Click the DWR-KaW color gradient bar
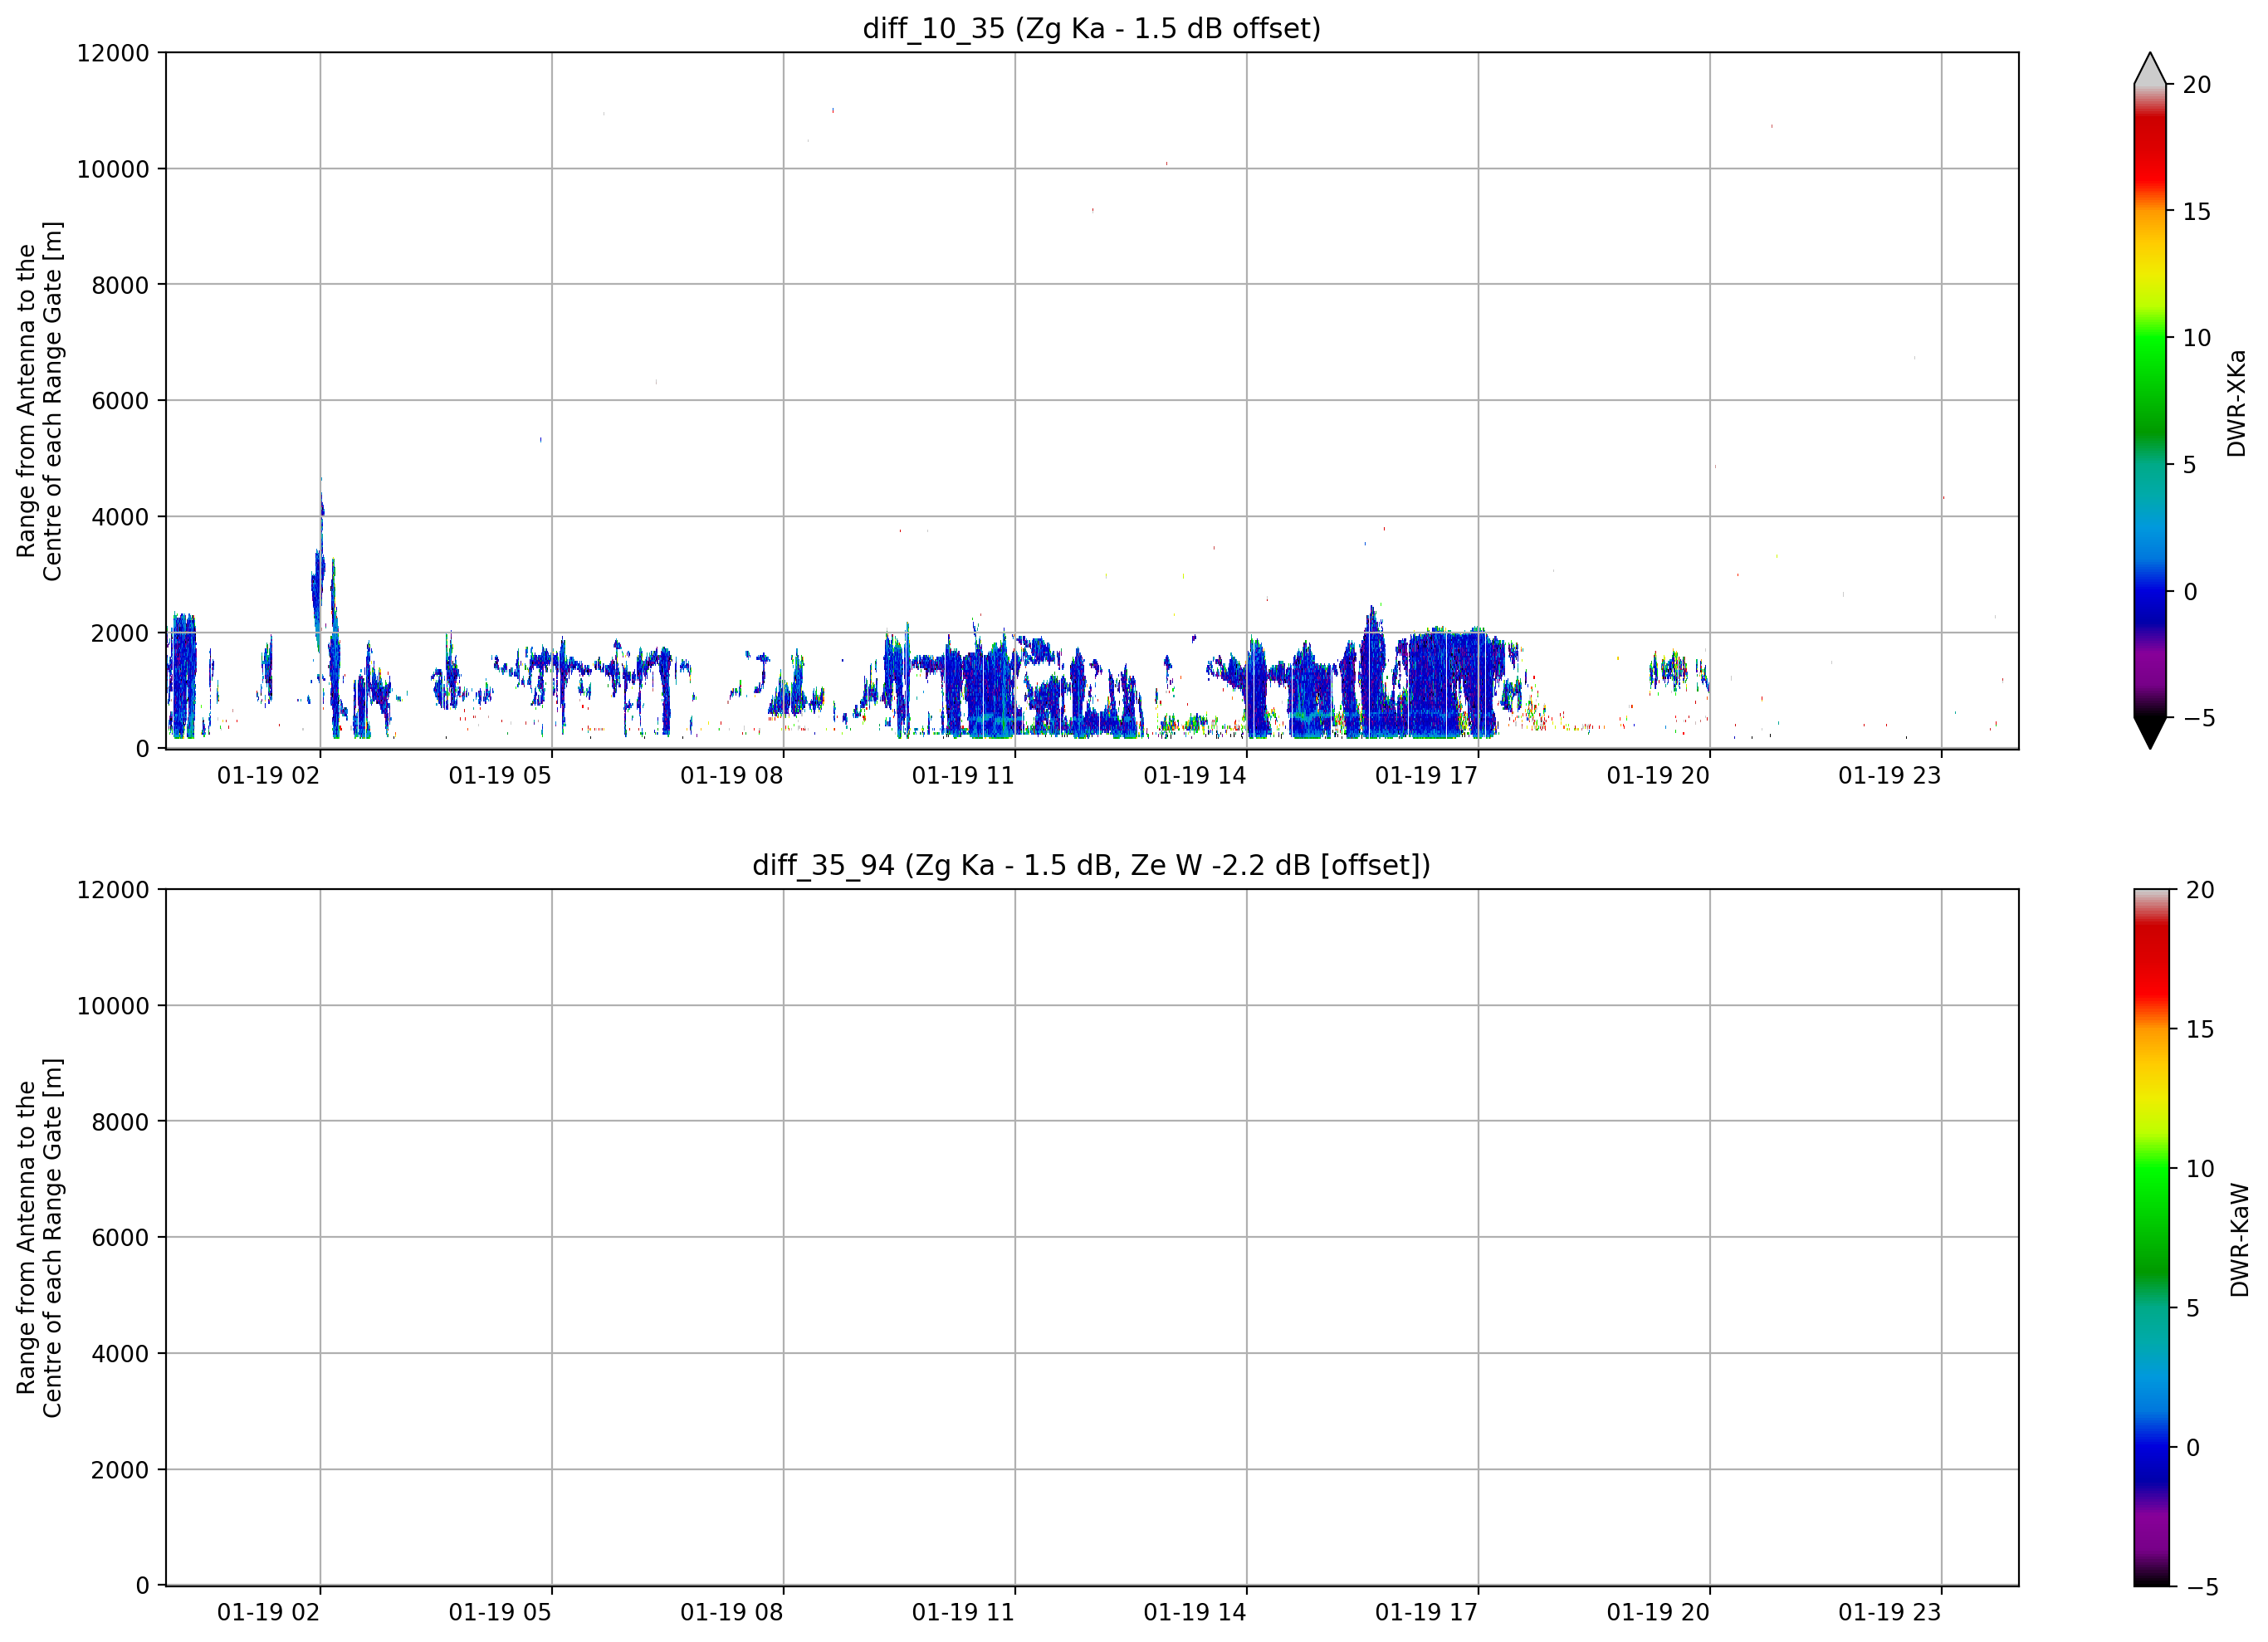 click(2152, 1238)
